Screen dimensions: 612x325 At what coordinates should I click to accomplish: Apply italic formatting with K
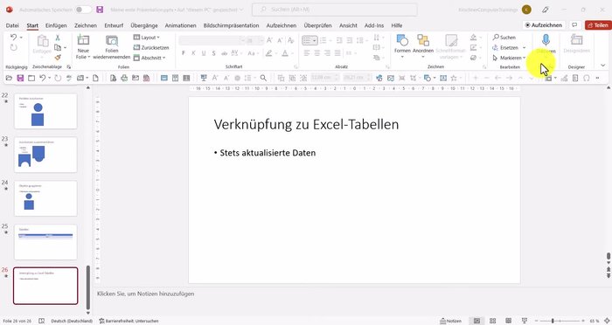click(193, 53)
